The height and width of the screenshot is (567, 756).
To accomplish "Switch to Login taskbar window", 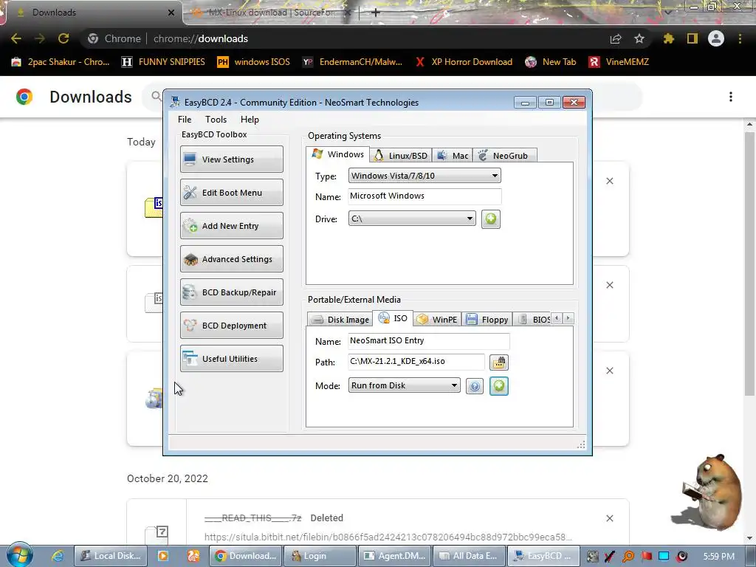I will click(x=319, y=556).
